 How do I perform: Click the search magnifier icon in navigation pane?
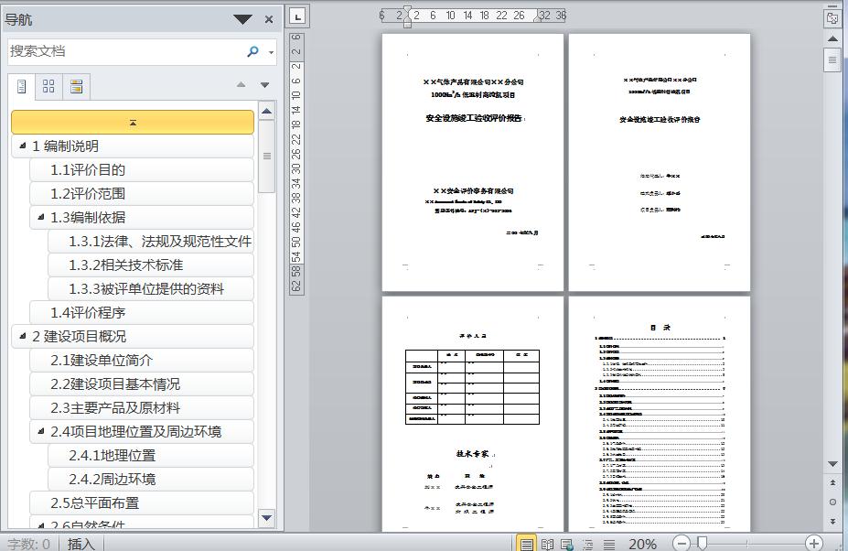point(252,51)
